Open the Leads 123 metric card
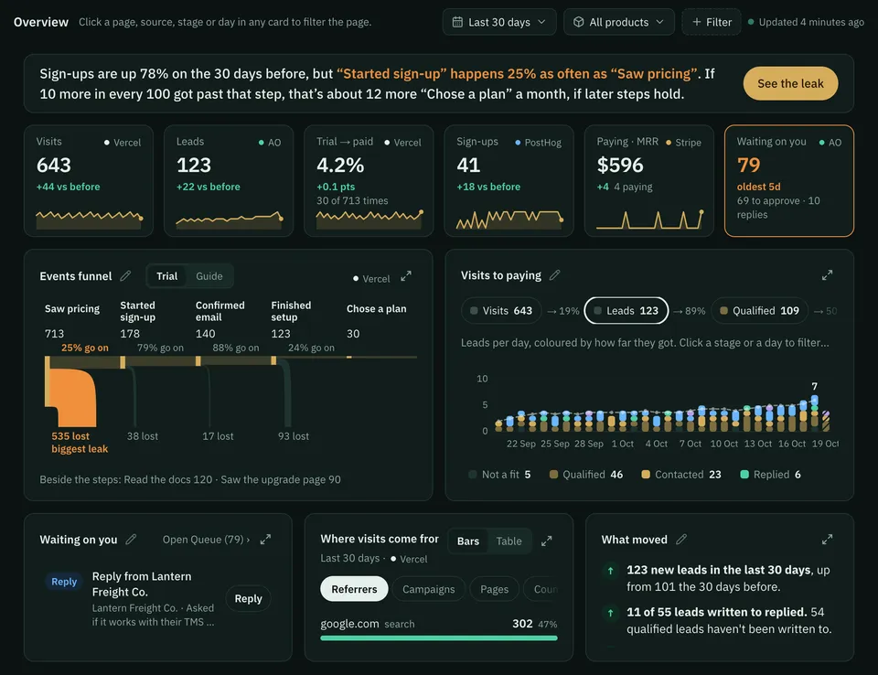This screenshot has height=675, width=878. 229,180
